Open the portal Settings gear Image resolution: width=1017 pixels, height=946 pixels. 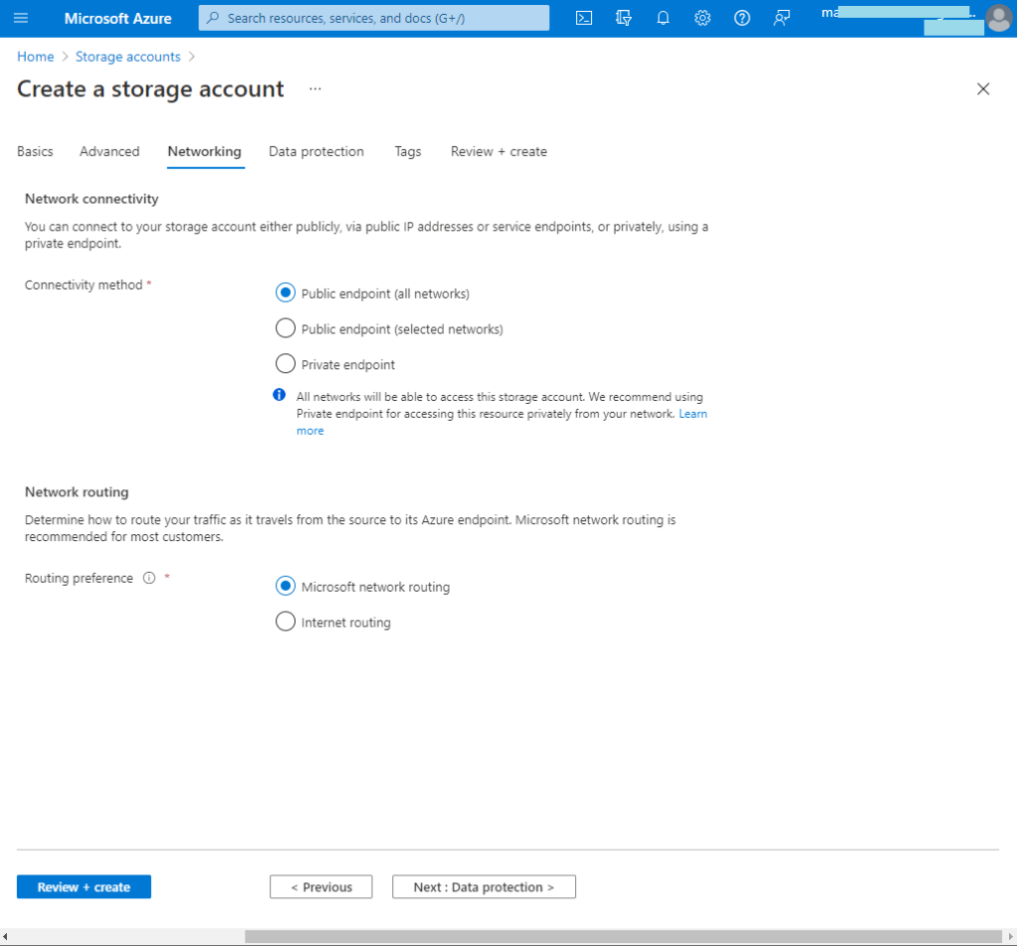click(x=702, y=18)
